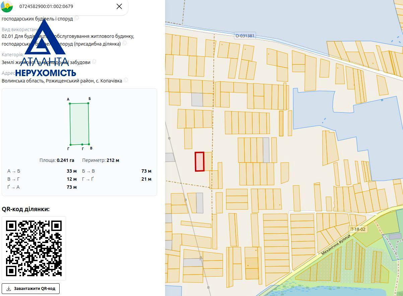Click the 'Механічна вулиця' street label
The image size is (403, 296).
pyautogui.click(x=336, y=244)
